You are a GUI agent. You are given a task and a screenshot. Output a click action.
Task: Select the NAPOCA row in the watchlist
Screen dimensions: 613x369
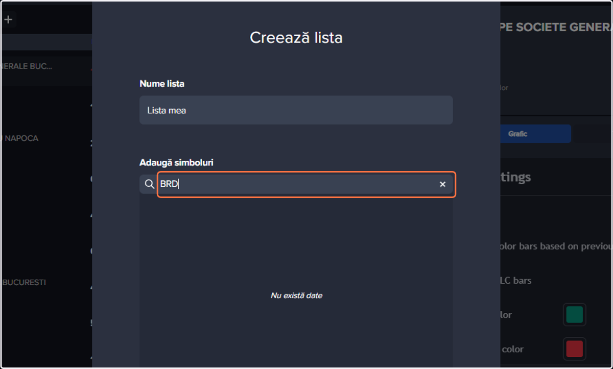[46, 138]
